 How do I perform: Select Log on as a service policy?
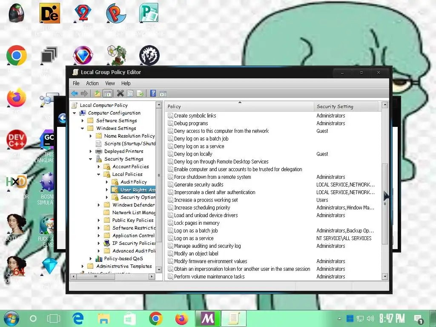(194, 238)
